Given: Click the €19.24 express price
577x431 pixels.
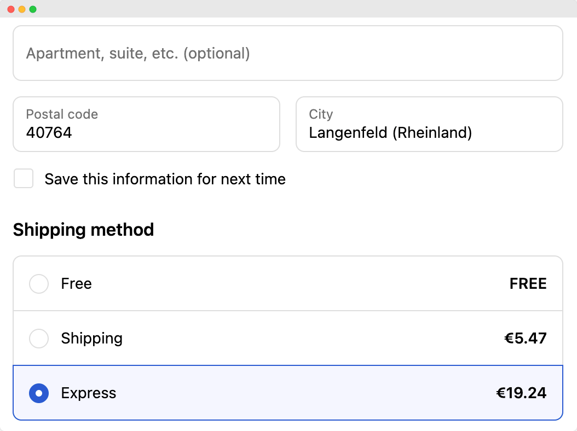Looking at the screenshot, I should [521, 393].
